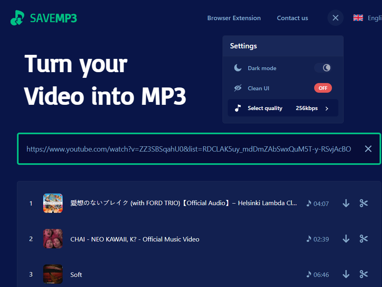Viewport: 382px width, 287px height.
Task: Click the crossed-eye Clean UI icon
Action: coord(238,88)
